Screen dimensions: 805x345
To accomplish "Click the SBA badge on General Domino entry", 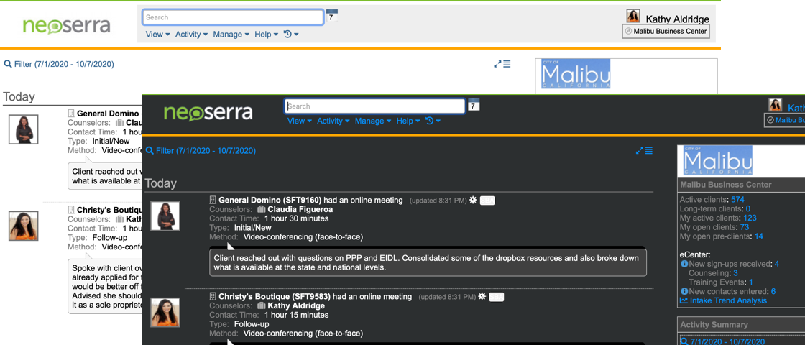I will [487, 201].
